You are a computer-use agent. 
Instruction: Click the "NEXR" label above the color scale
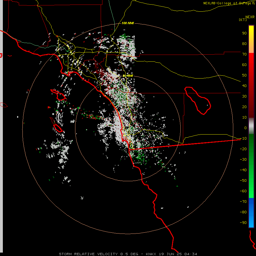click(x=250, y=17)
